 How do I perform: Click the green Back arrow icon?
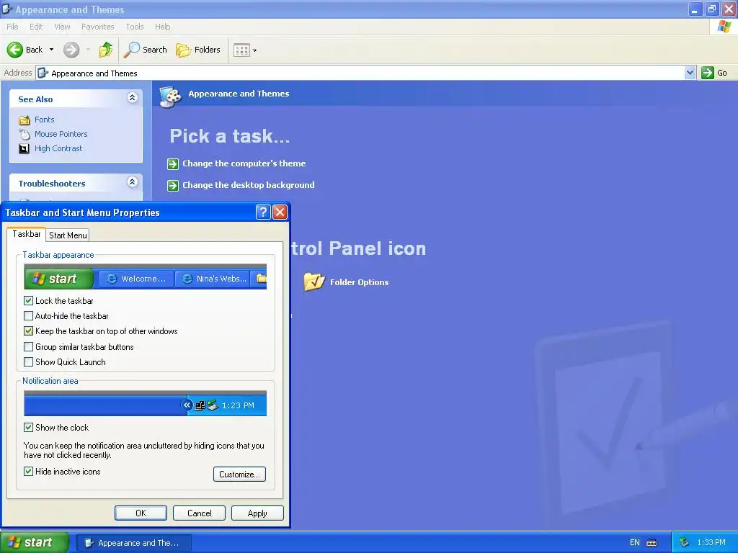(15, 50)
